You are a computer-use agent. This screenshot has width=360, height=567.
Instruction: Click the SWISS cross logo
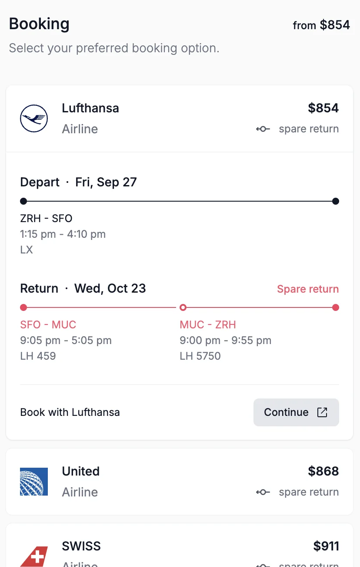coord(34,556)
